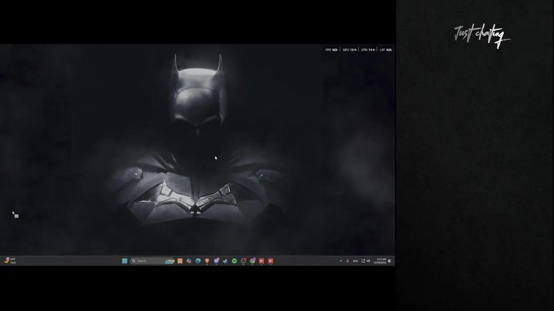Open the search highlight image in Search box

click(170, 261)
